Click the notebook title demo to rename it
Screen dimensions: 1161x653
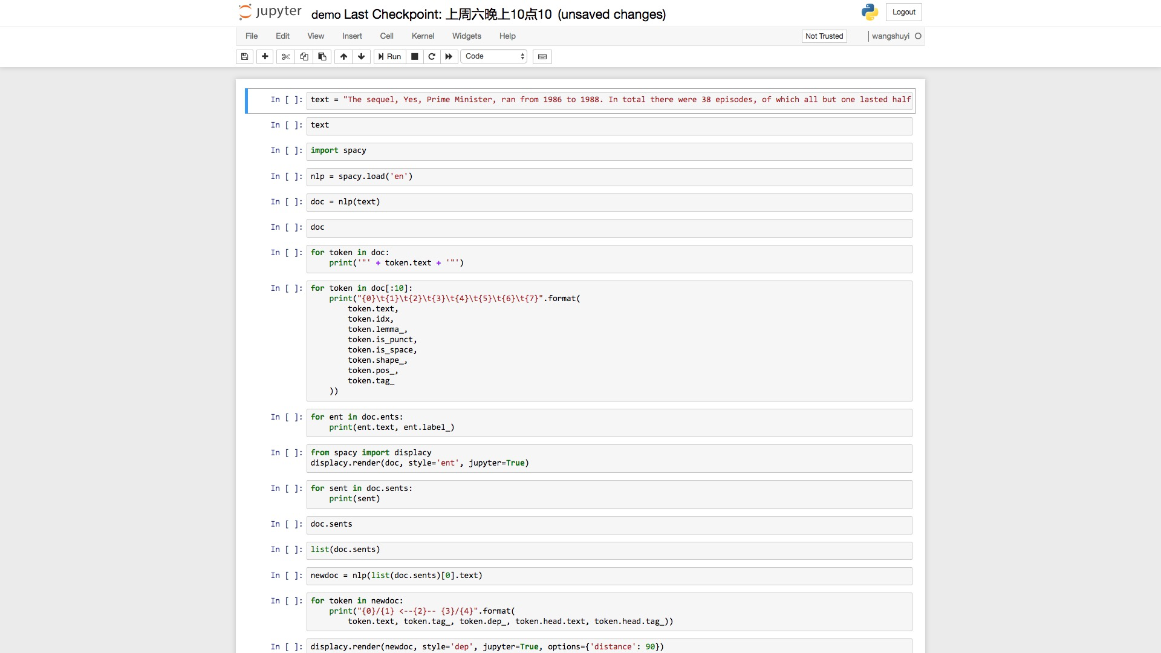point(325,15)
